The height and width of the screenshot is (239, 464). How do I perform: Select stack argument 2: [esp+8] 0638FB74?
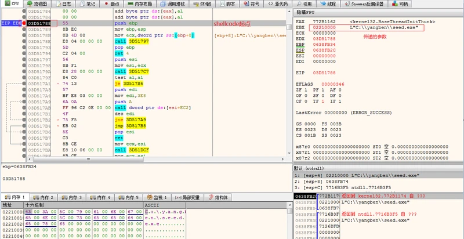(x=378, y=182)
